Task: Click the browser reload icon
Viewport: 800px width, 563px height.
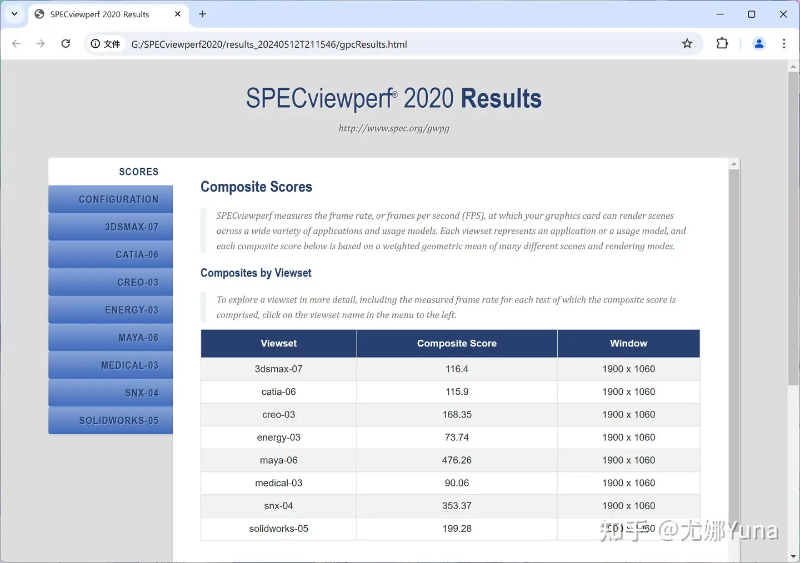Action: pyautogui.click(x=66, y=44)
